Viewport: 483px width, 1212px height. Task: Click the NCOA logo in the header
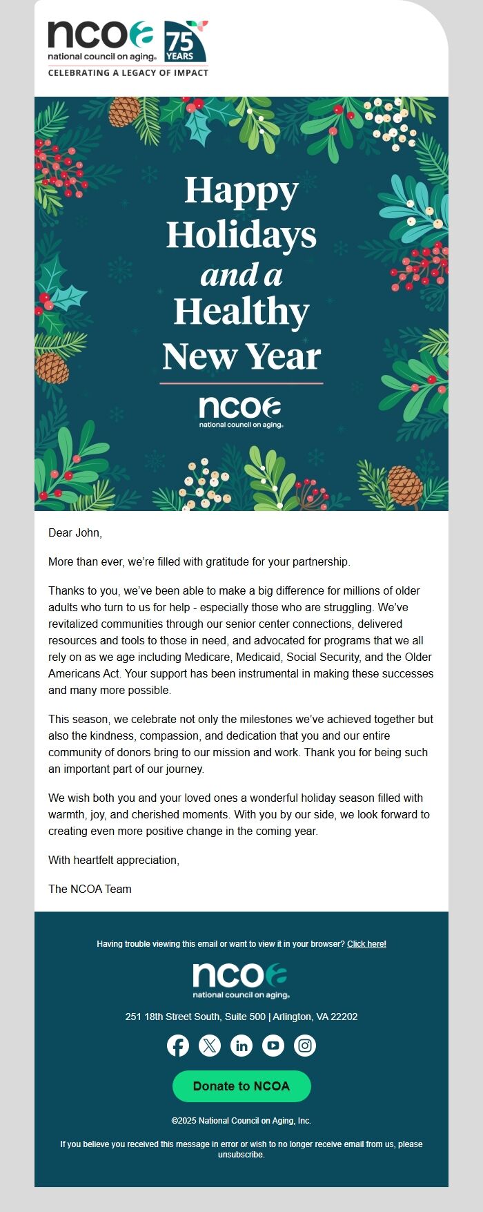coord(100,38)
